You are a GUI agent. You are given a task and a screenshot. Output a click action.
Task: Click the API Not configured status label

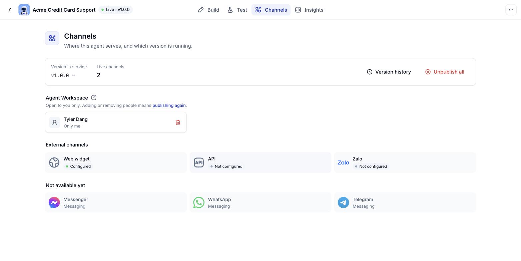[226, 166]
